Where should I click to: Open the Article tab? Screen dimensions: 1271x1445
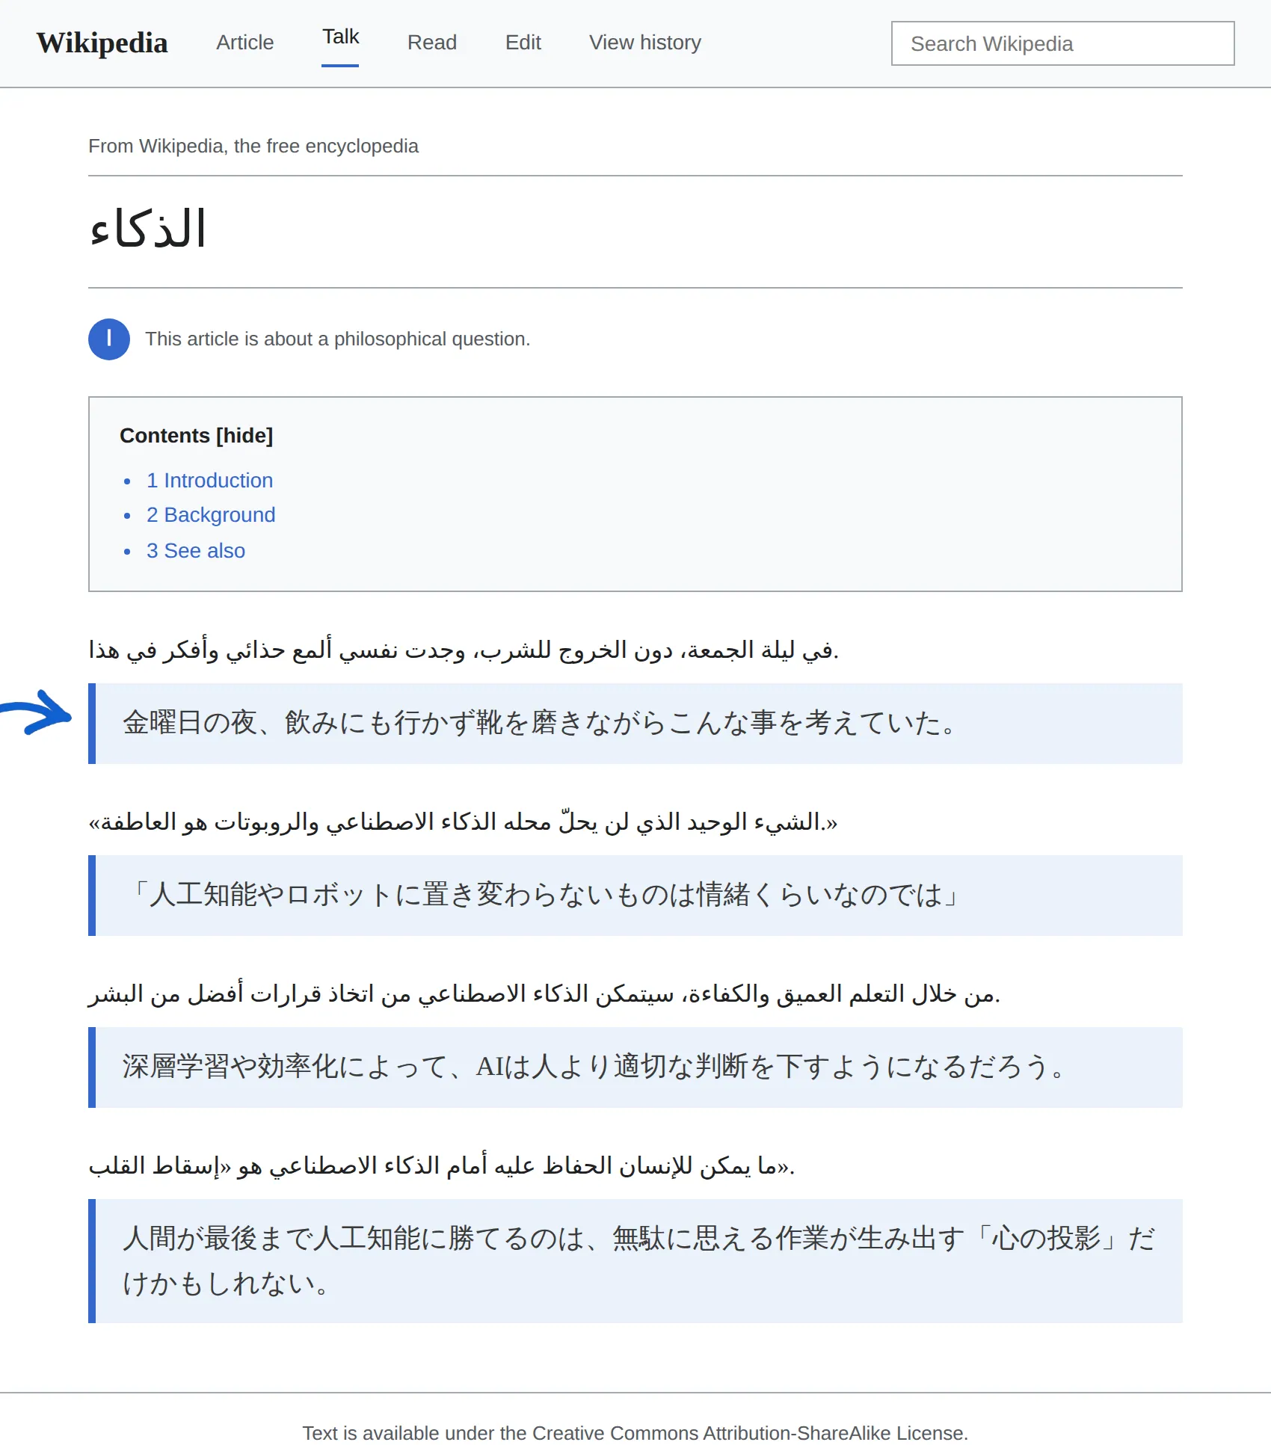244,43
